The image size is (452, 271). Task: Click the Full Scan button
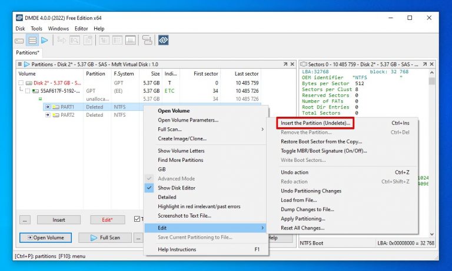tap(105, 238)
